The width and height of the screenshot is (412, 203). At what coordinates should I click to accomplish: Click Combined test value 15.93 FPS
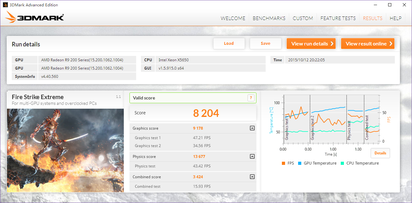202,186
